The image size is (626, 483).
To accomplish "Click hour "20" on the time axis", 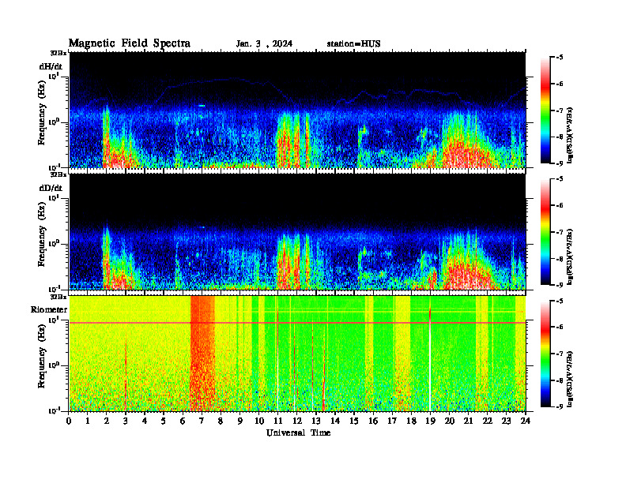I will [x=450, y=421].
